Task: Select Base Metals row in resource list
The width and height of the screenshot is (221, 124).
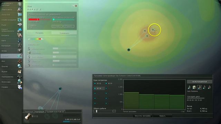Action: (x=52, y=53)
